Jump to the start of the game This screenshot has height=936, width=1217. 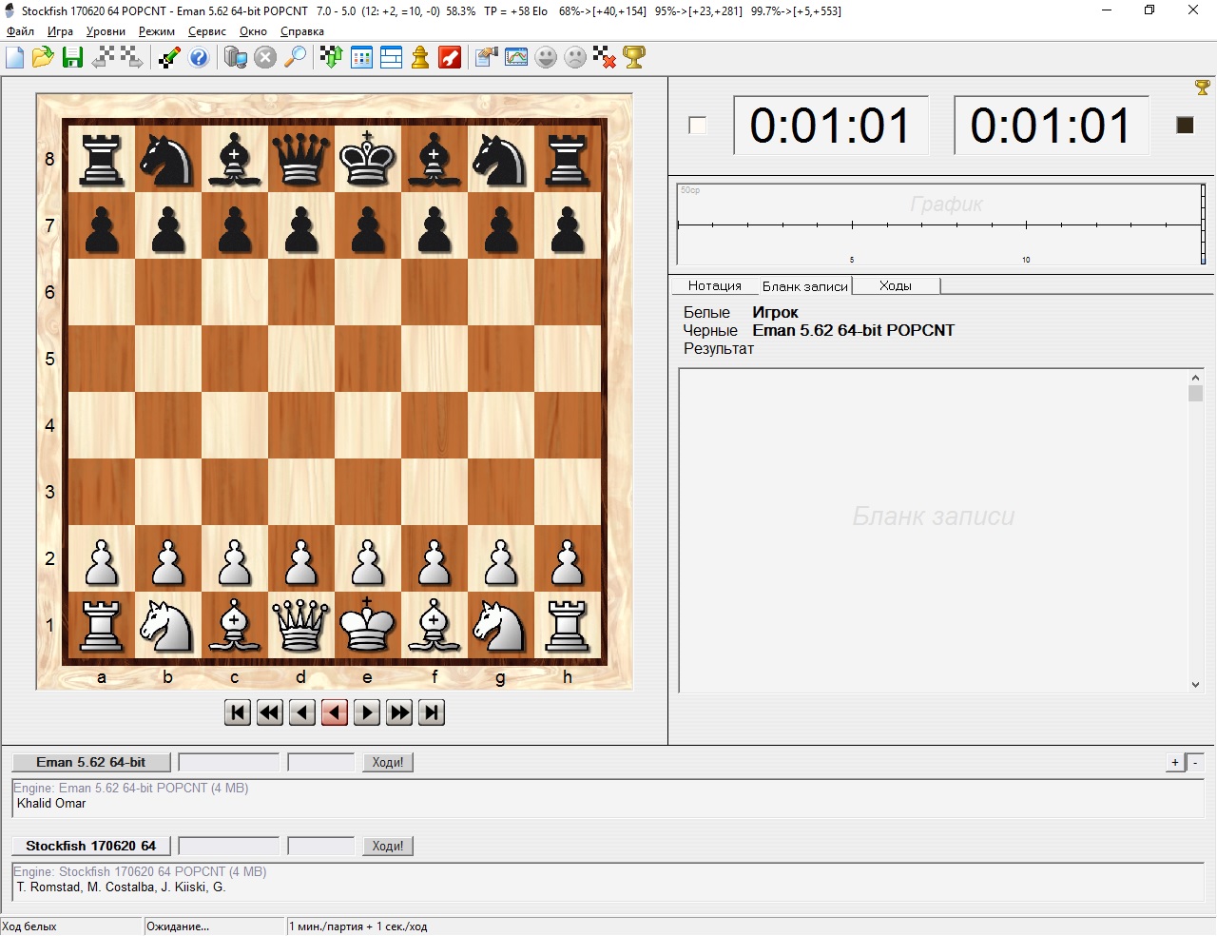238,712
